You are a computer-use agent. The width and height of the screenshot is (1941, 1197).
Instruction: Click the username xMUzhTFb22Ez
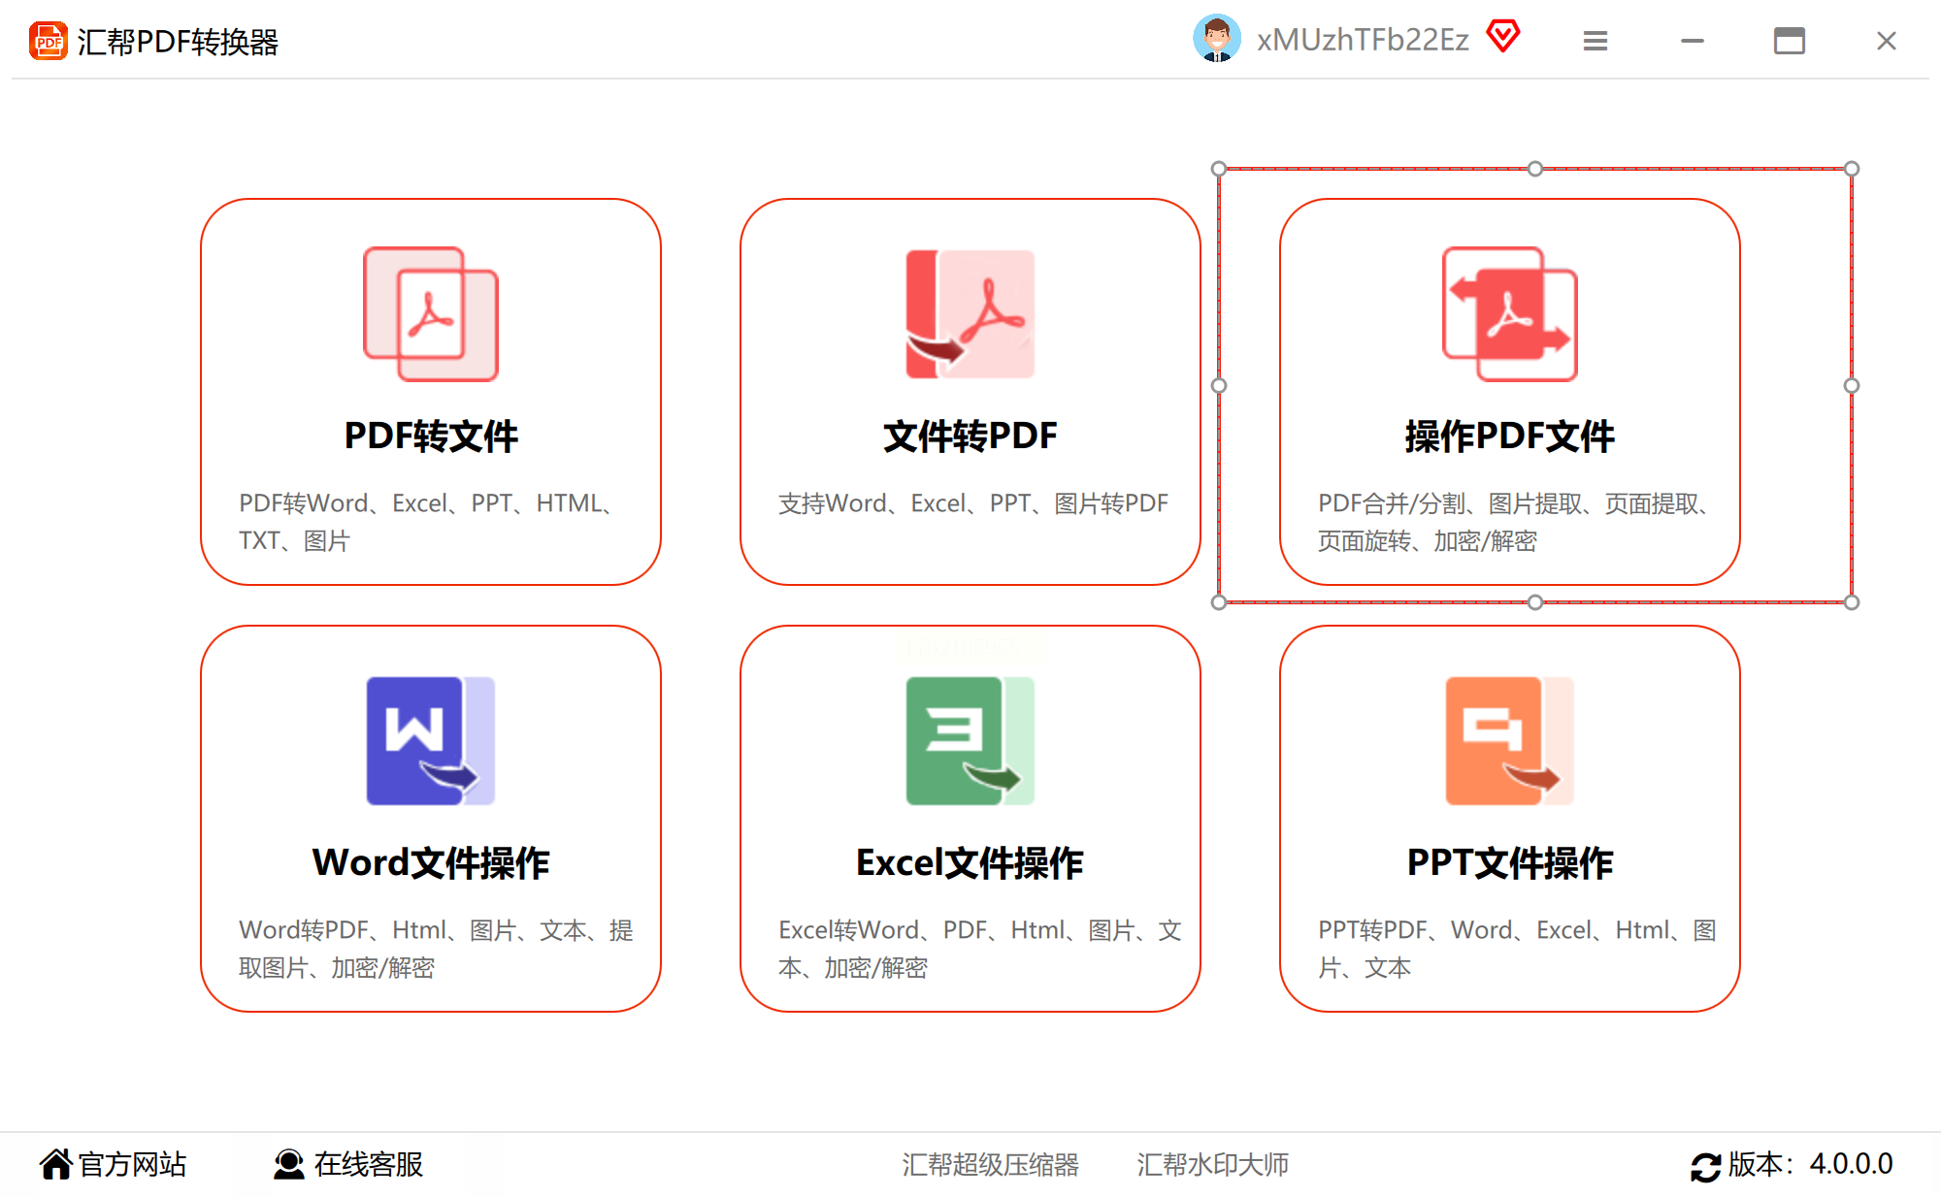tap(1363, 40)
